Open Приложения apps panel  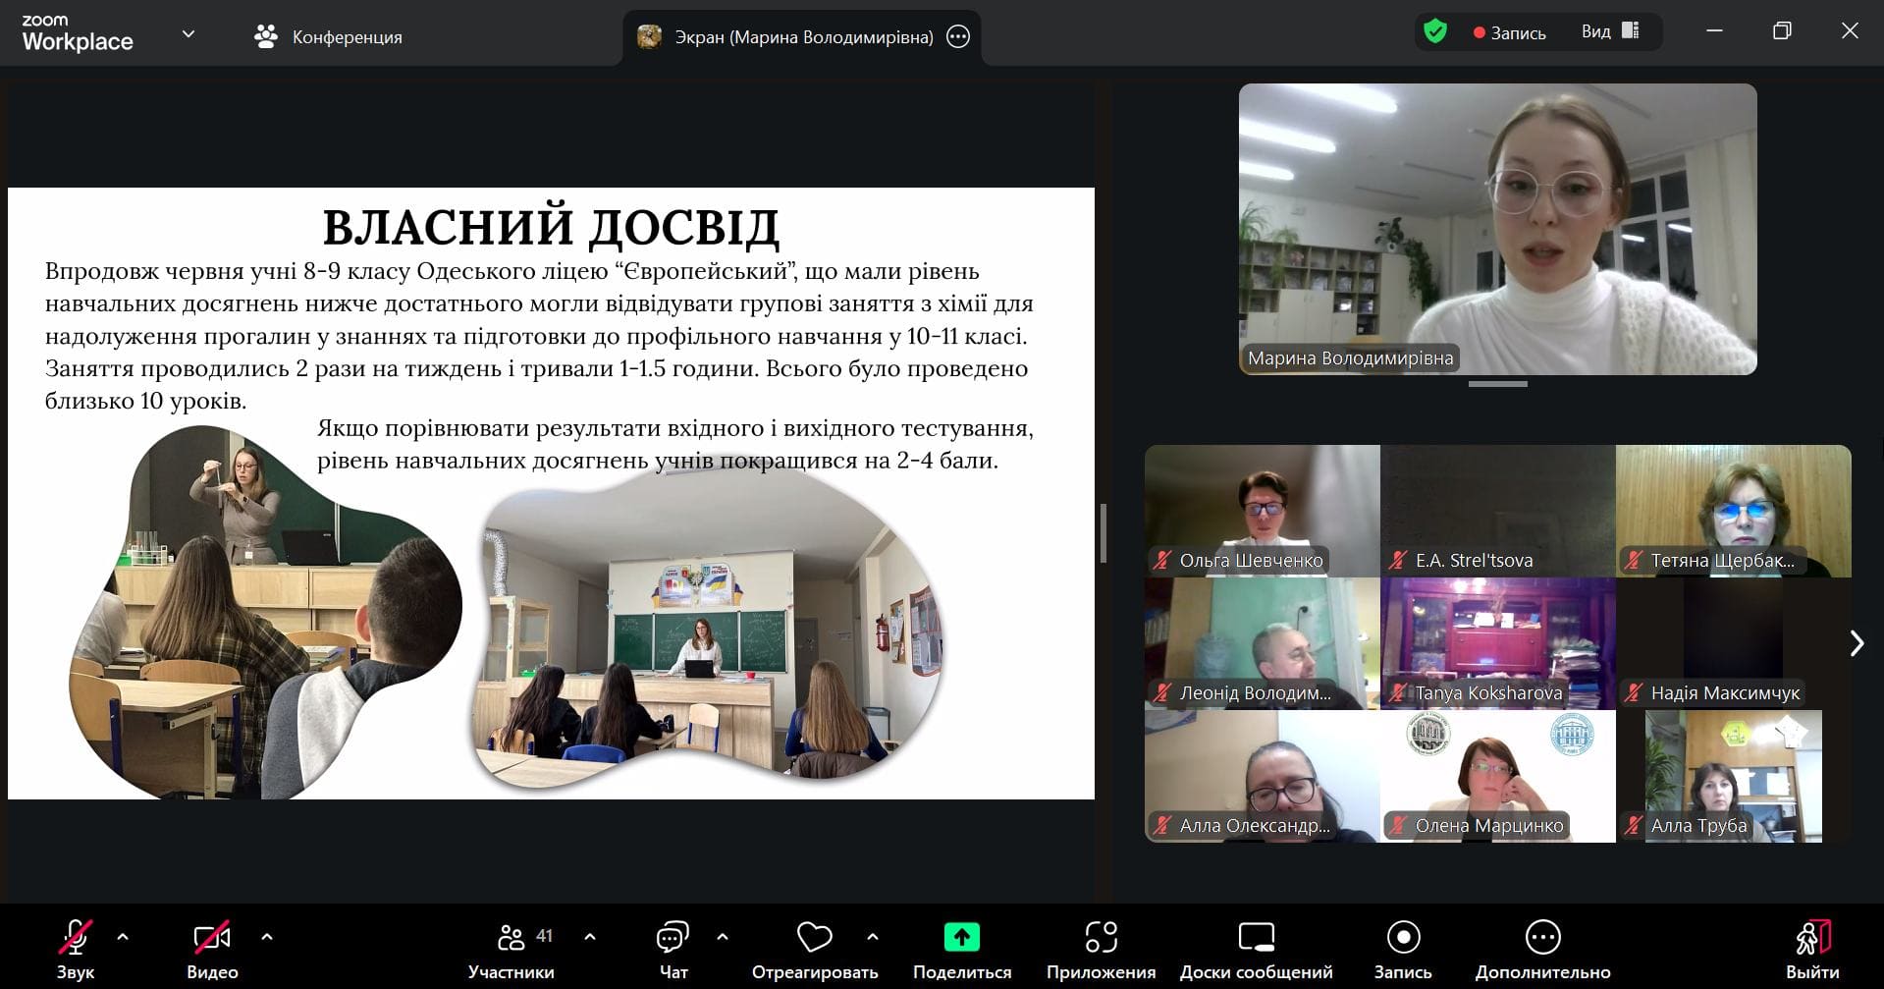[1101, 949]
